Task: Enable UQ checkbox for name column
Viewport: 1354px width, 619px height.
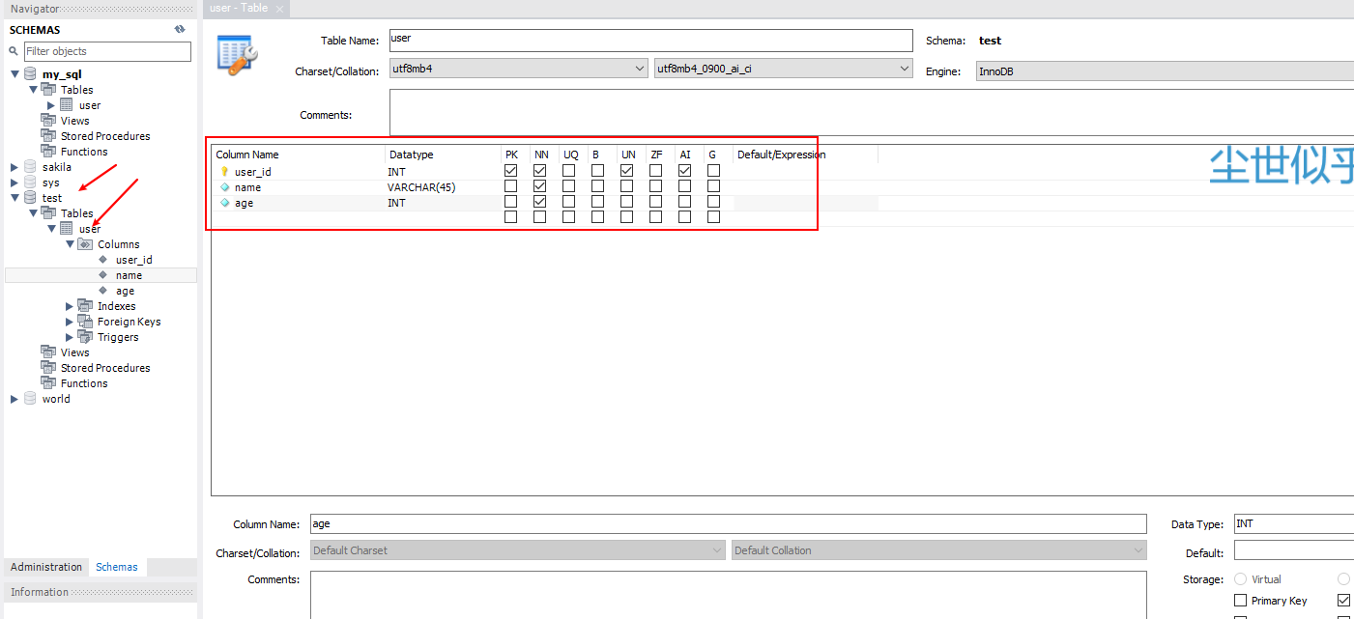Action: pyautogui.click(x=568, y=186)
